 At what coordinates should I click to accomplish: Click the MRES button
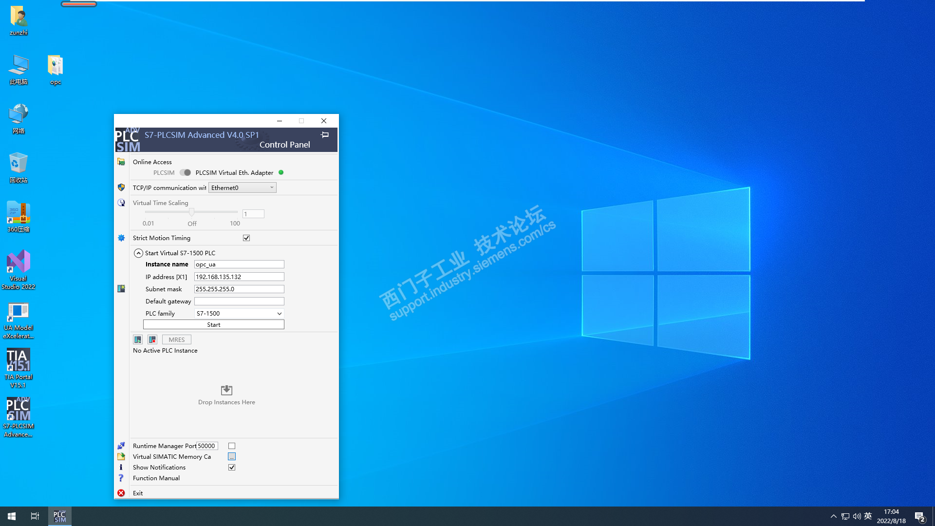[176, 339]
